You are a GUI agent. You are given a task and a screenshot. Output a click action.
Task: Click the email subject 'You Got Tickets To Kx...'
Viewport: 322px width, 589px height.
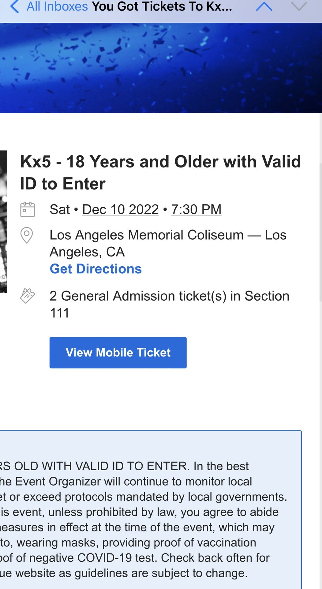162,6
